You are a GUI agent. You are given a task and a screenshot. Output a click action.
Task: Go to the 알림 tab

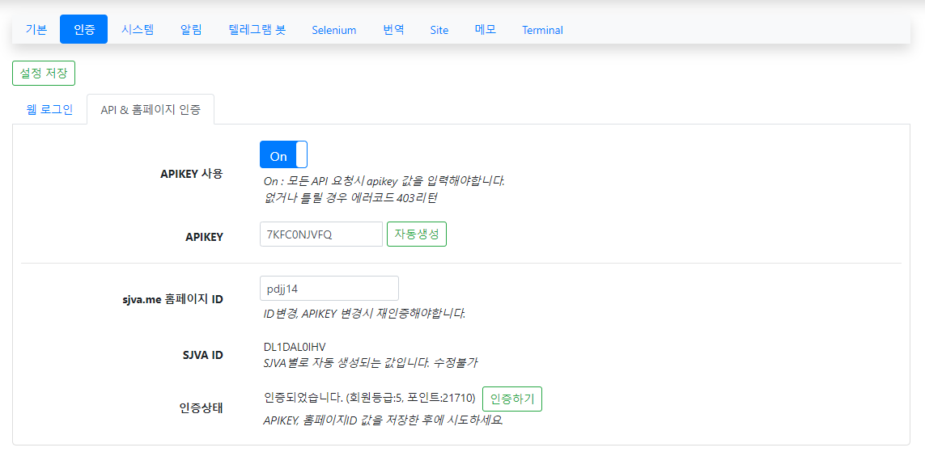[191, 30]
